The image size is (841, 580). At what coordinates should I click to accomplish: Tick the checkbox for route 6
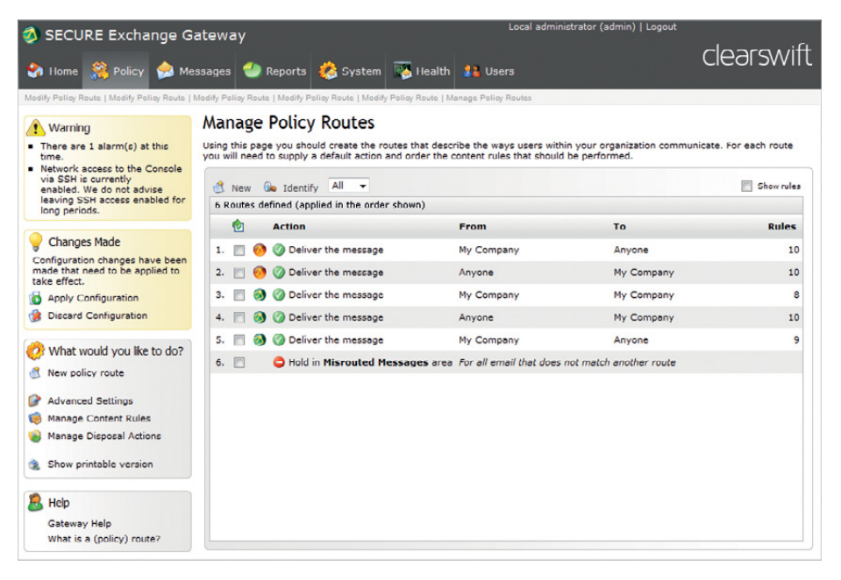point(239,363)
